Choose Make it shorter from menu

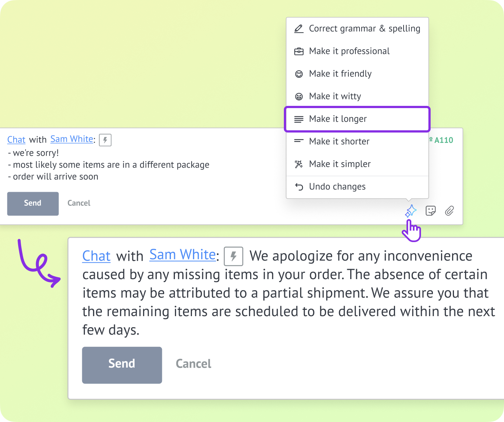357,141
